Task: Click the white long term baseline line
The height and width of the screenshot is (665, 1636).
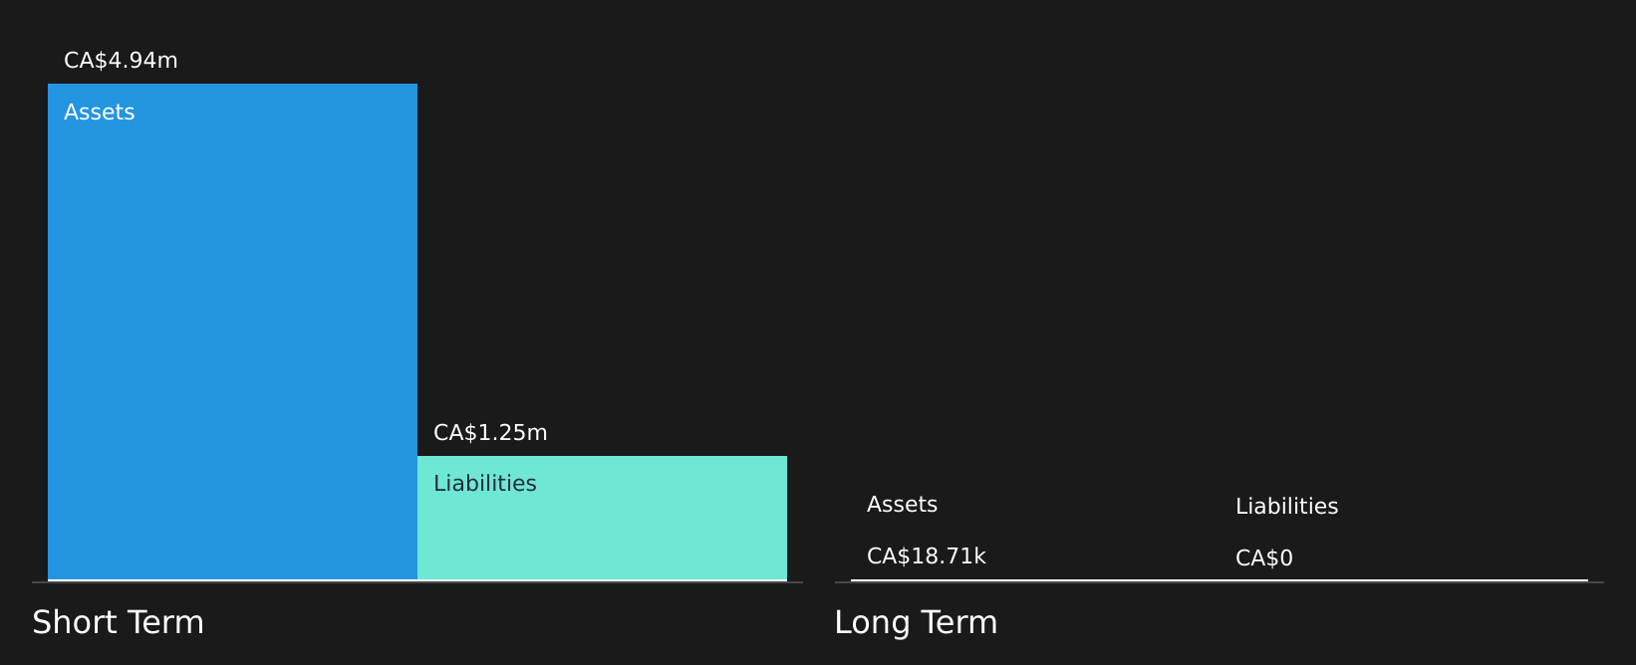Action: [x=1219, y=580]
